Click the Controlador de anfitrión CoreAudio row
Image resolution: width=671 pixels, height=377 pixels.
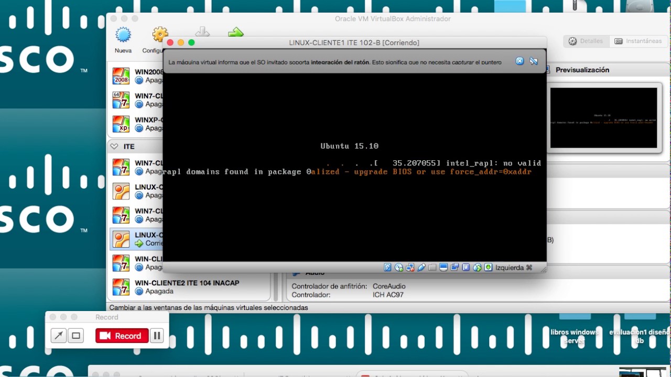[x=349, y=286]
